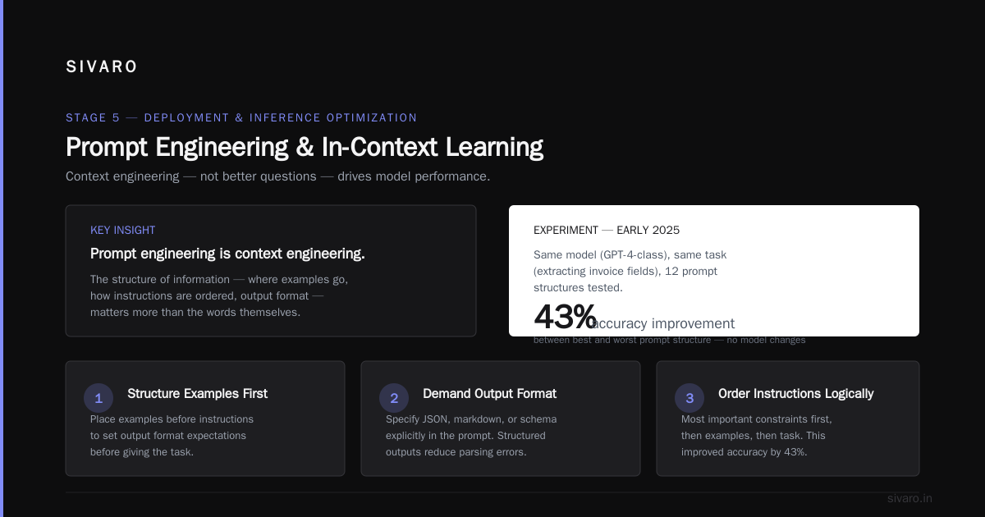Screen dimensions: 985x517
Task: Select the number 2 circle badge
Action: point(394,398)
